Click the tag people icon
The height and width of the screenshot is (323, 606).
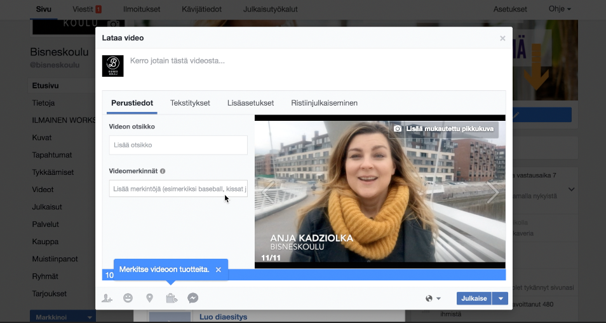click(107, 298)
